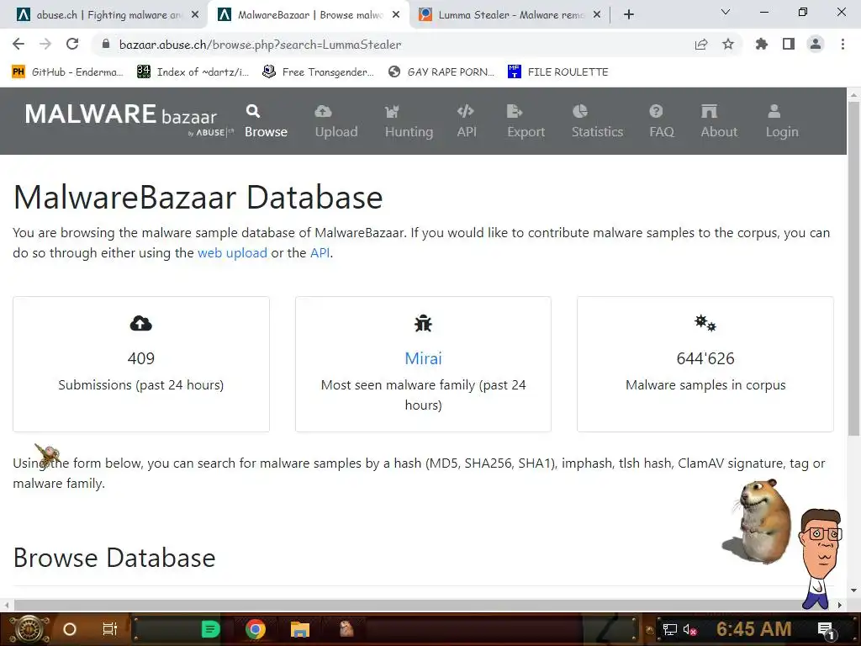Click the gears icon above 644'626

click(x=705, y=323)
